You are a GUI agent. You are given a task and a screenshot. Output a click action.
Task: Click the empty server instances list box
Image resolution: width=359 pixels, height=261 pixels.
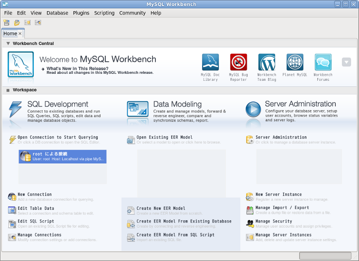click(299, 167)
